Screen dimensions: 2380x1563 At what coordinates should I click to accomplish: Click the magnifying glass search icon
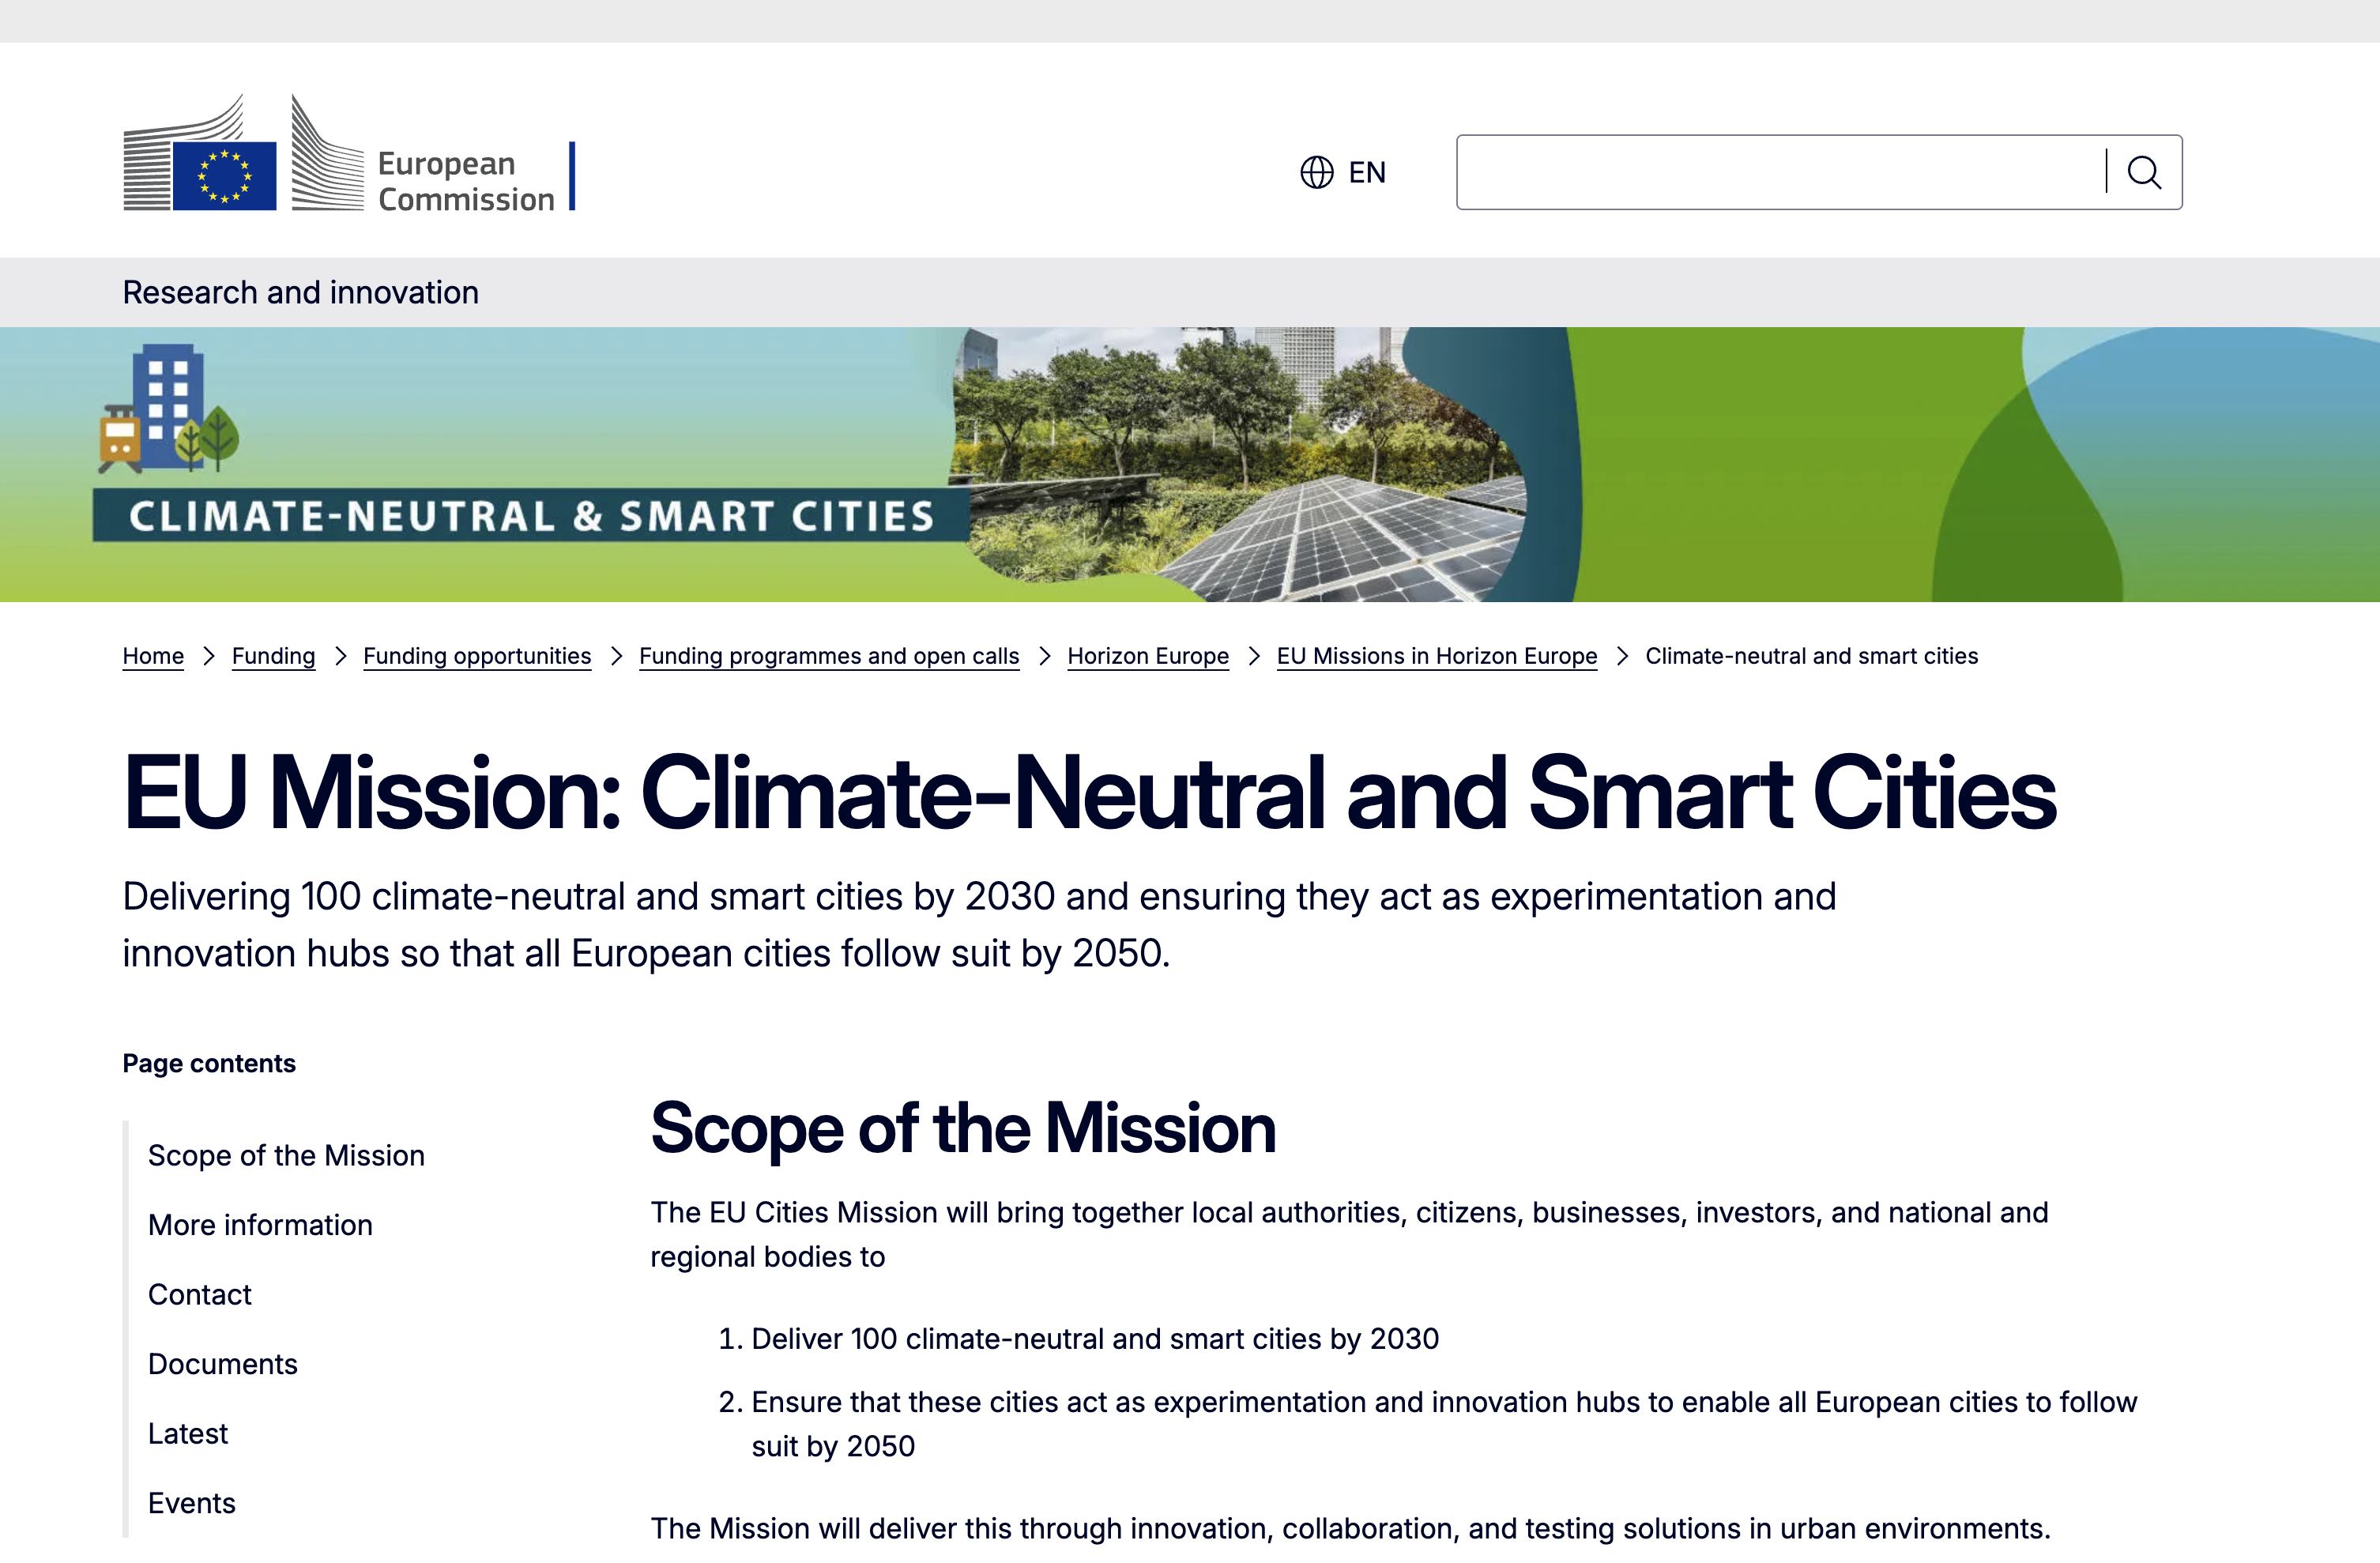pos(2143,172)
